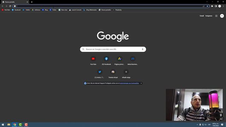Open the Twitter bookmark in bookmarks bar
This screenshot has width=226, height=127.
pos(26,10)
